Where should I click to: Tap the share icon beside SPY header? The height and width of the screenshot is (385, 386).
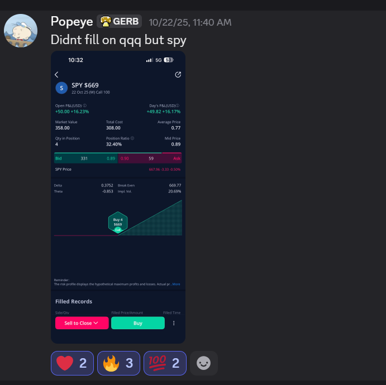(178, 75)
